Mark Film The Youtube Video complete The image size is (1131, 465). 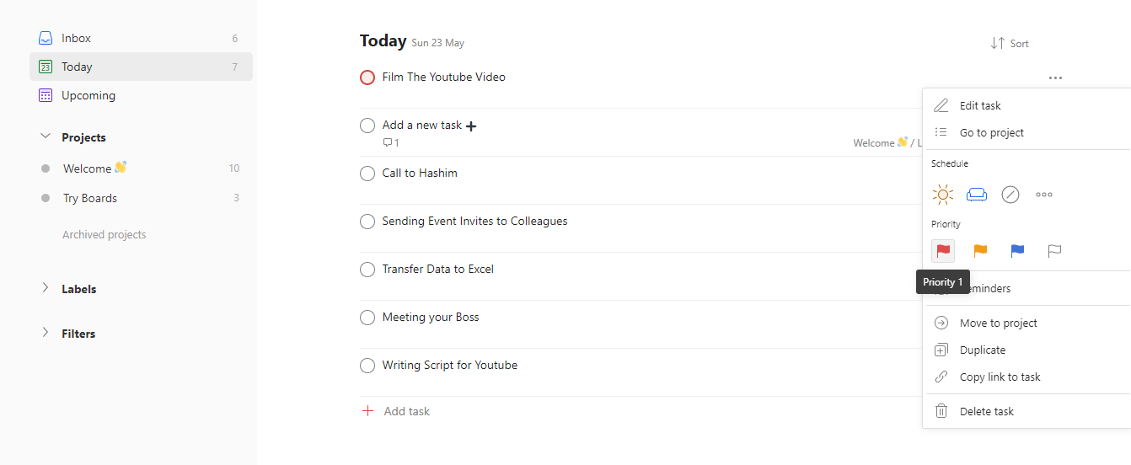(367, 77)
